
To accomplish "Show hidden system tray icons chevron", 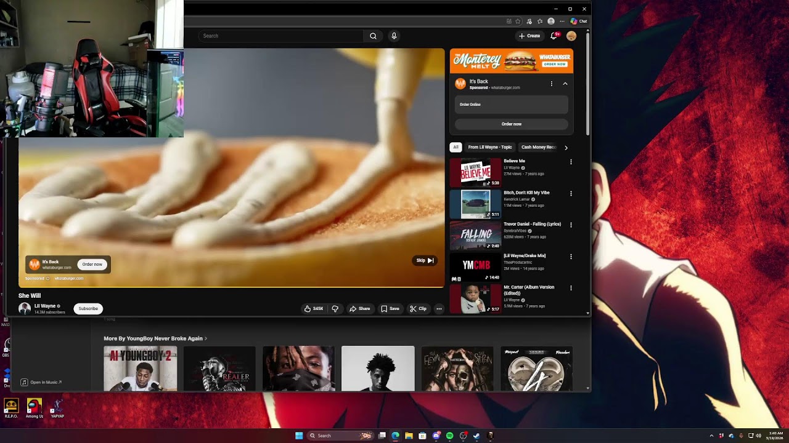I will 711,436.
